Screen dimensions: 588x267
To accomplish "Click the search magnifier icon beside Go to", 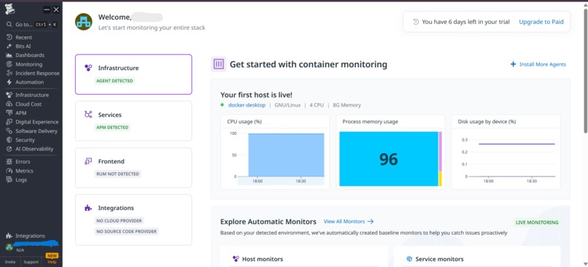I will tap(9, 24).
